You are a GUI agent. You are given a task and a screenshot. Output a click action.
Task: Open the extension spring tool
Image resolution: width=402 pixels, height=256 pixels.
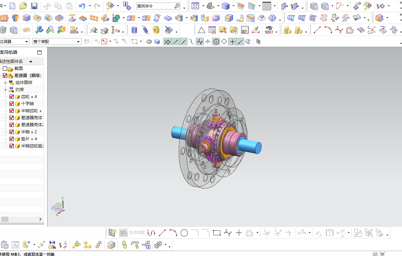coord(145,30)
